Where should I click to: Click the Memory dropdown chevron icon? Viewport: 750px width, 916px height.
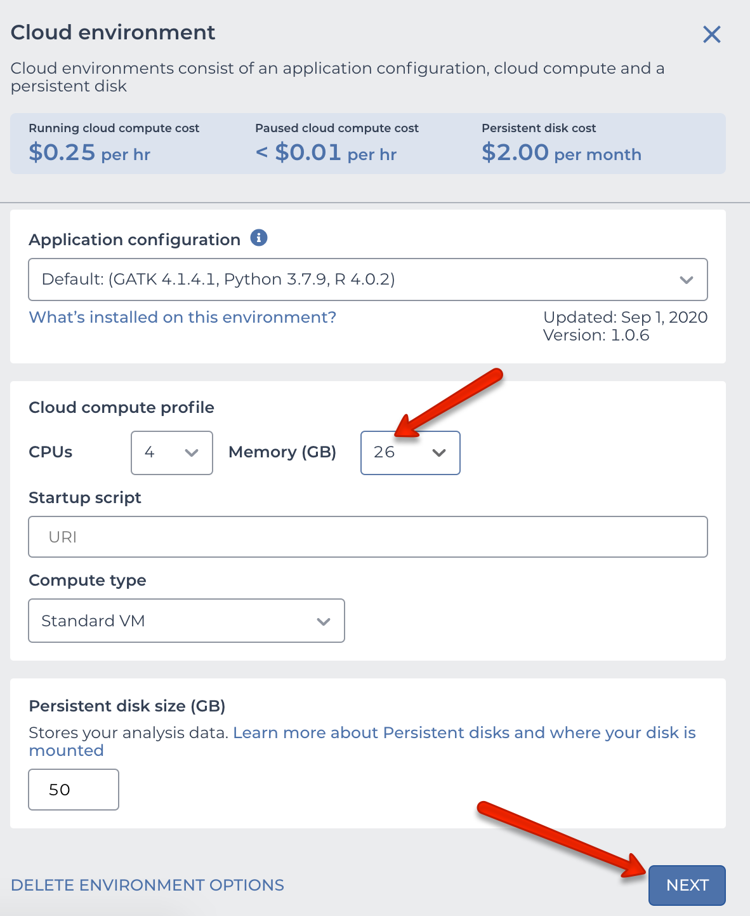point(439,453)
